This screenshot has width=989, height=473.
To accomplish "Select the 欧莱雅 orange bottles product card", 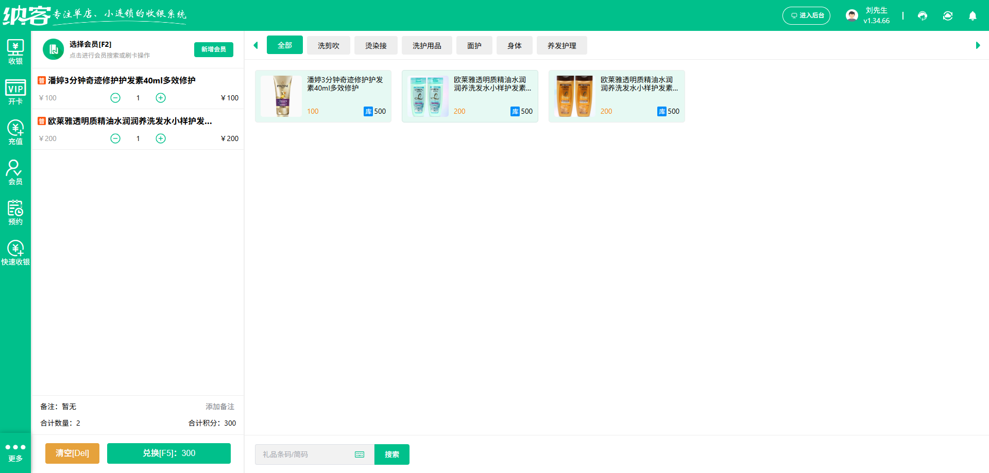I will point(617,96).
